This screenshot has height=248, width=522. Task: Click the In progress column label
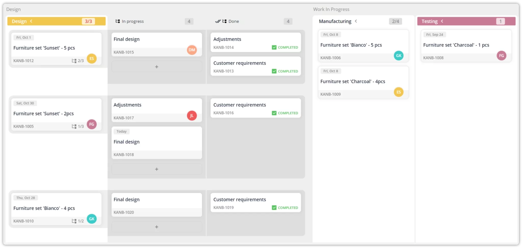point(133,21)
